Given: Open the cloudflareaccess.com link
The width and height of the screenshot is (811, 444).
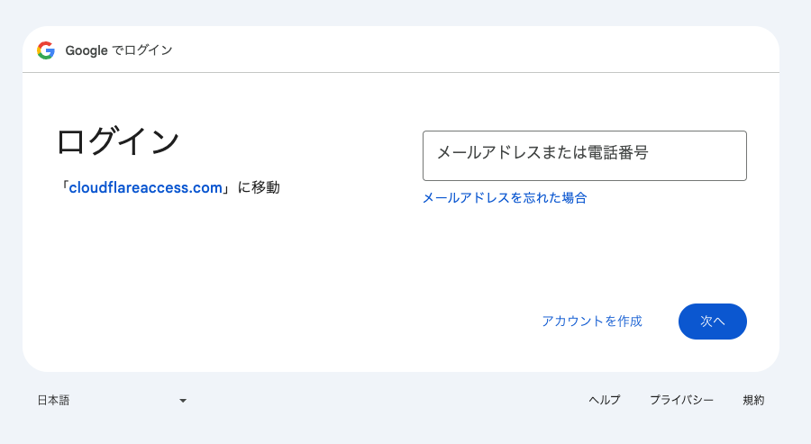Looking at the screenshot, I should click(145, 187).
